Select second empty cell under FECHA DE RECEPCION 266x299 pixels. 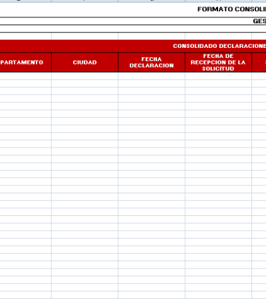[x=218, y=84]
